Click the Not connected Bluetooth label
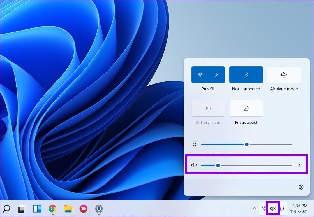The image size is (314, 217). coord(246,89)
